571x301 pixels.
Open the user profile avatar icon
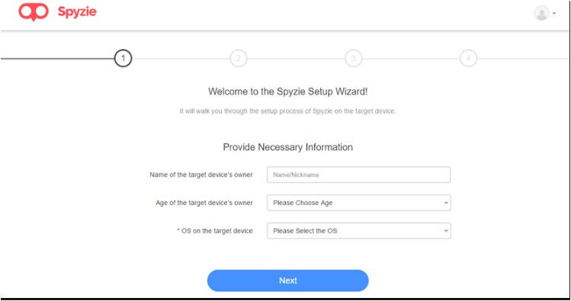click(541, 13)
